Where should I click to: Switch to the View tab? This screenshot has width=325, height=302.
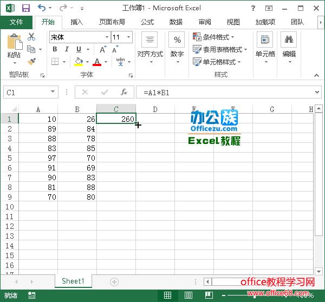click(x=233, y=22)
